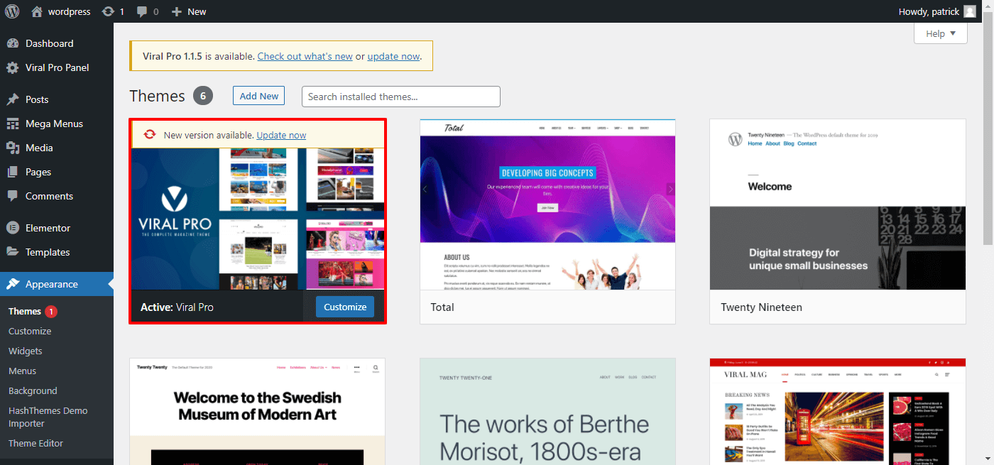Click patrick's avatar in the admin bar
The height and width of the screenshot is (465, 994).
click(x=970, y=11)
